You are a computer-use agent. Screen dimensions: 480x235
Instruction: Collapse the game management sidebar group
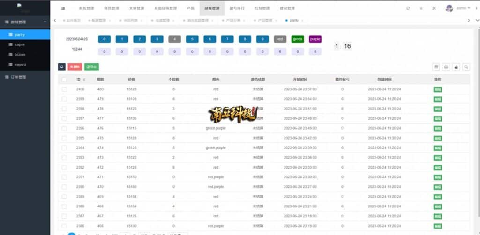point(45,22)
